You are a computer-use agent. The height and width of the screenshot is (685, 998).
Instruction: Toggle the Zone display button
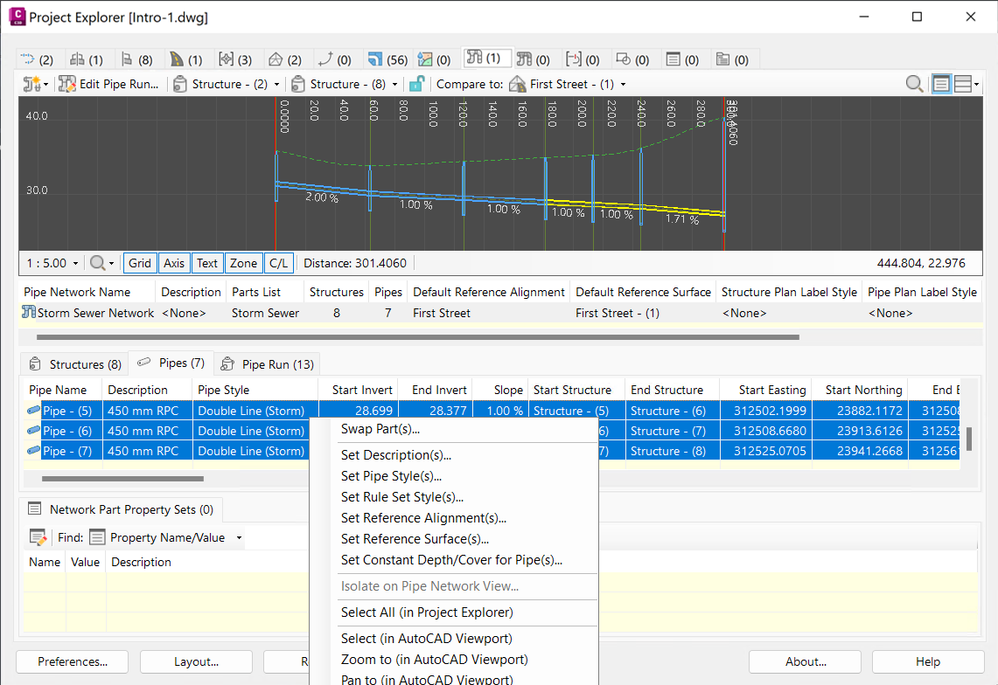click(243, 263)
